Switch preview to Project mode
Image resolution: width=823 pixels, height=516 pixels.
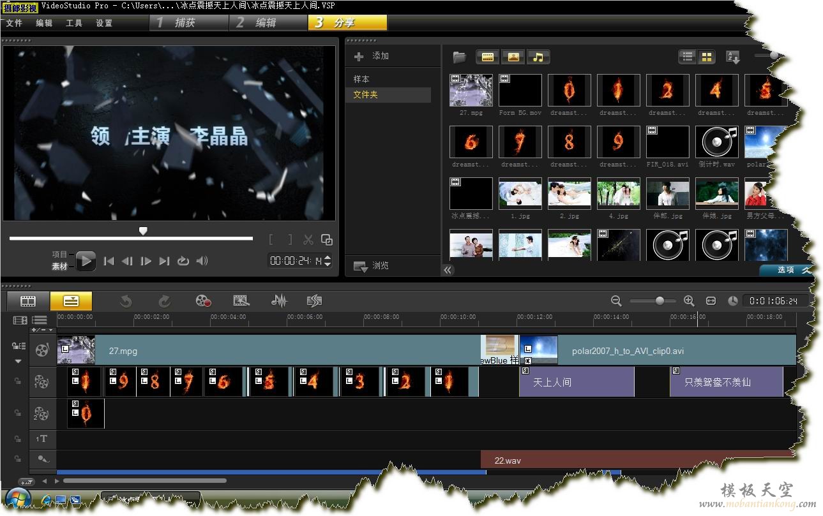click(59, 254)
